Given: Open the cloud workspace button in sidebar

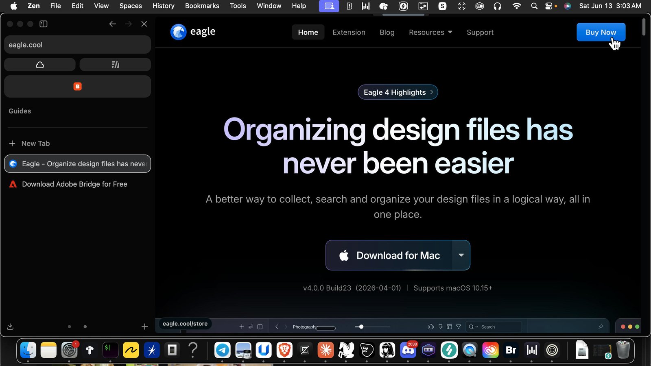Looking at the screenshot, I should [40, 65].
